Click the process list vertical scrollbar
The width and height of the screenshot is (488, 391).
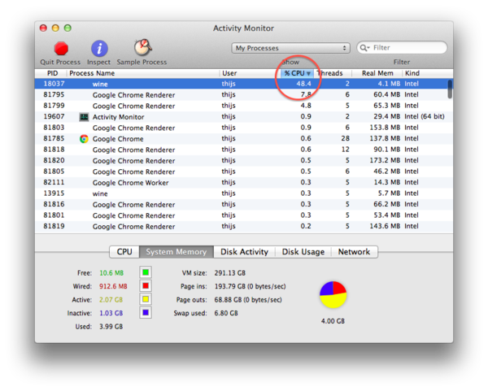pos(450,89)
